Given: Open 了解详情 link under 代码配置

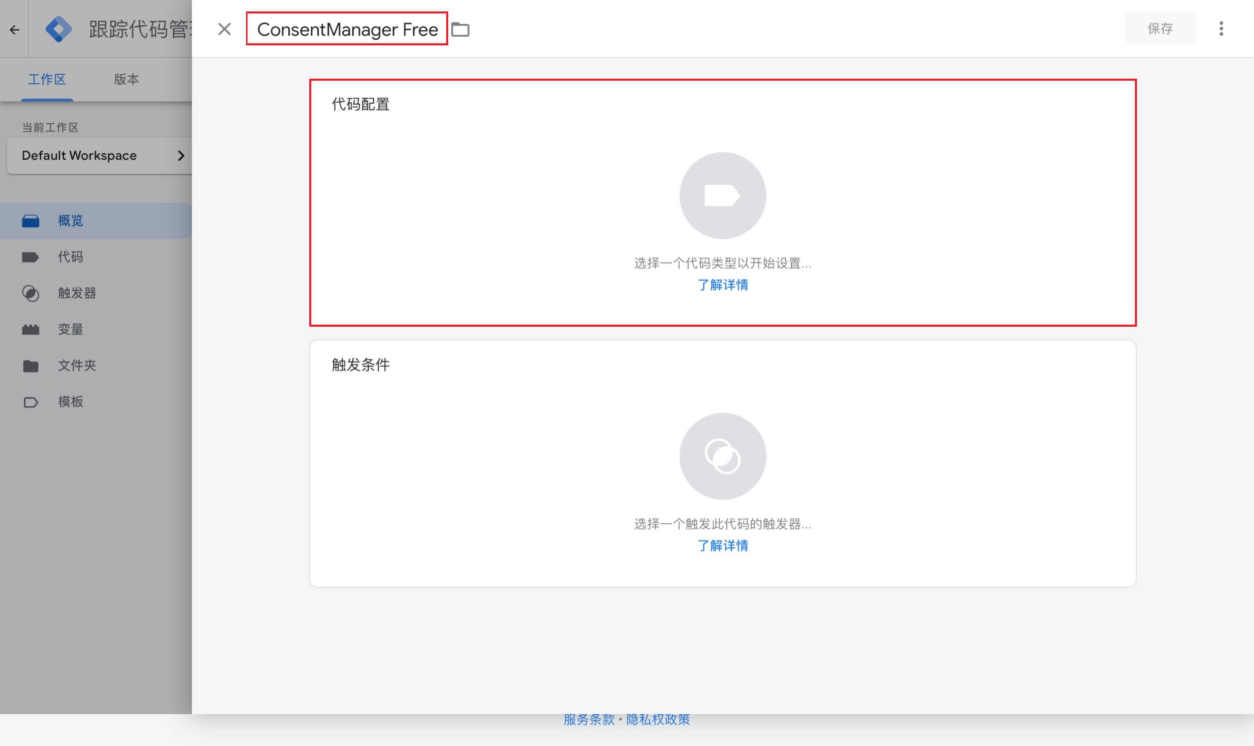Looking at the screenshot, I should coord(722,285).
